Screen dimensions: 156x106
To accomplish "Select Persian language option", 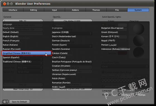I will 109,45.
